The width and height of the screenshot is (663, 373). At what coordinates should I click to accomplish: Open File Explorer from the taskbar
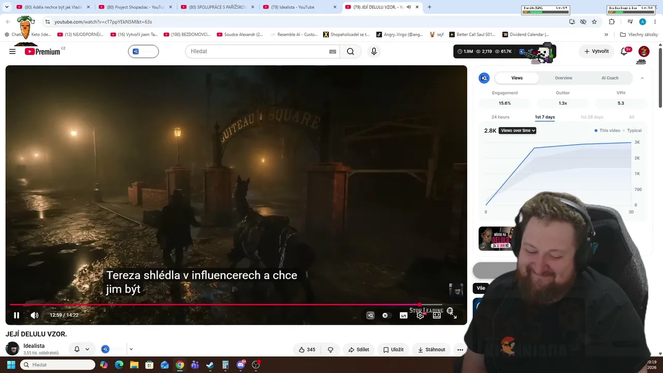click(x=134, y=365)
